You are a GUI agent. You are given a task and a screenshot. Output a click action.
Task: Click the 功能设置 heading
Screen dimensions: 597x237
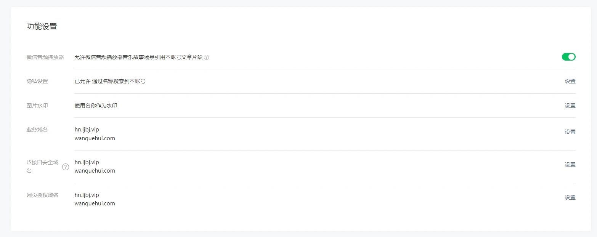coord(42,27)
